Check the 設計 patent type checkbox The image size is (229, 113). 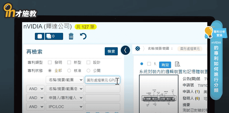click(x=89, y=62)
